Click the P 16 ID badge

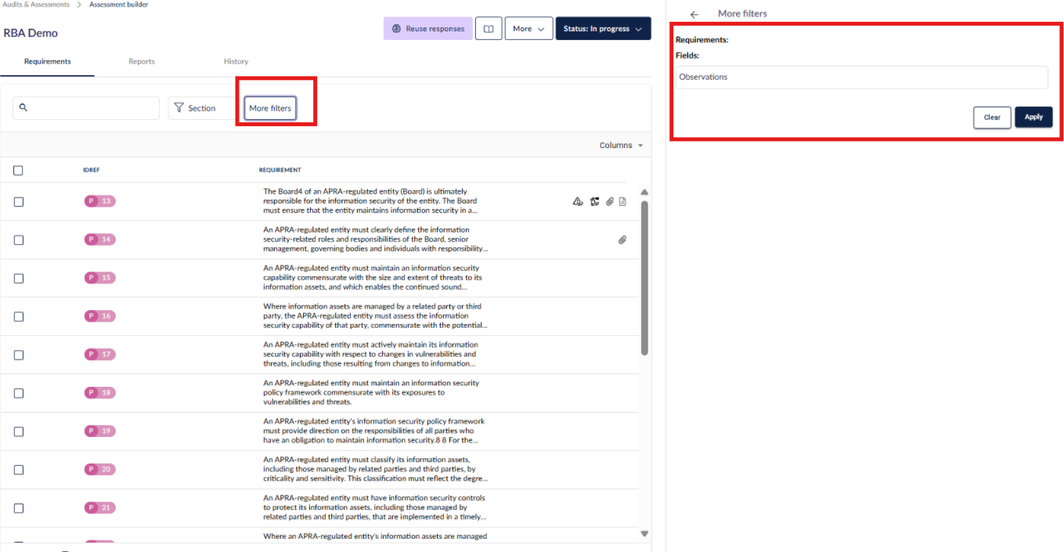click(x=100, y=316)
